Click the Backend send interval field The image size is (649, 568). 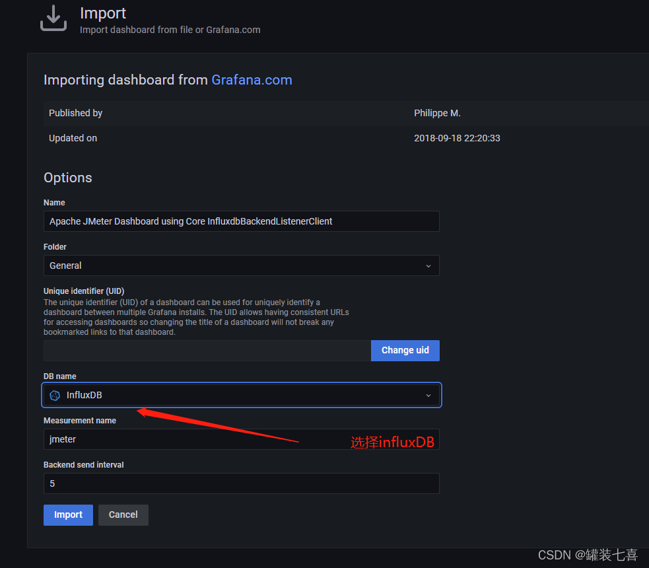click(x=241, y=483)
